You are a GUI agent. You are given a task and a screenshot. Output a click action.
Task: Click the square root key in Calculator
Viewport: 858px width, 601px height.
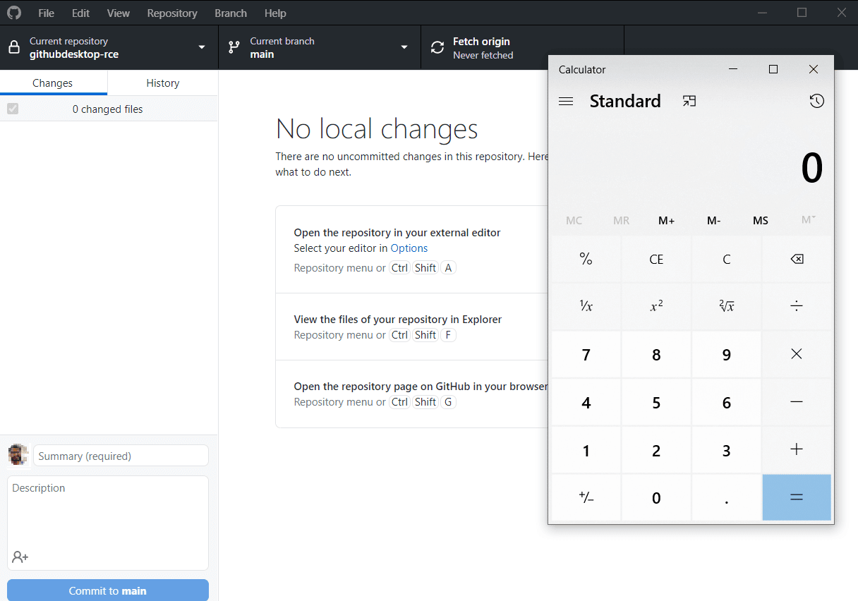[x=727, y=306]
